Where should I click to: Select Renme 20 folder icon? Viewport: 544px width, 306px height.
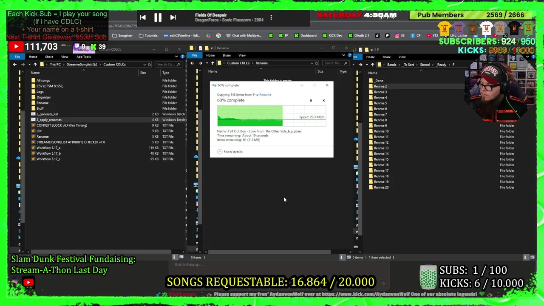[x=371, y=187]
